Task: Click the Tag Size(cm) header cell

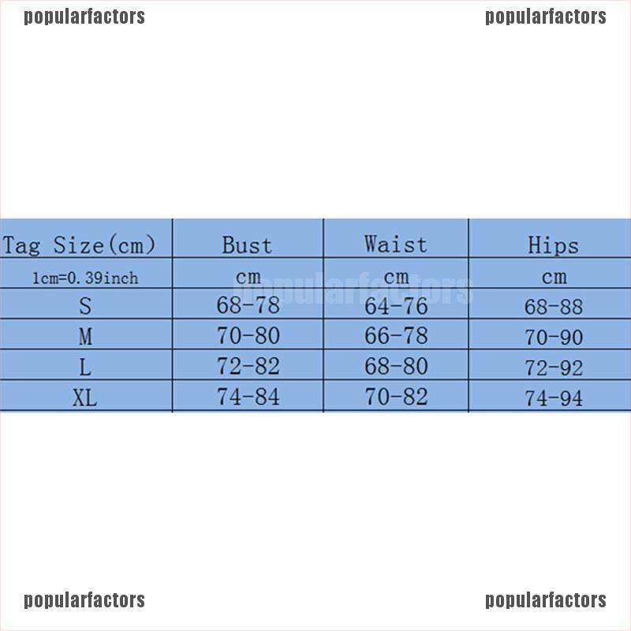Action: [x=79, y=245]
